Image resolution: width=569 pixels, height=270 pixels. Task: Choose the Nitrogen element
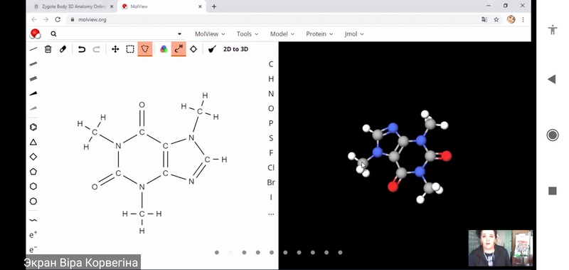271,94
